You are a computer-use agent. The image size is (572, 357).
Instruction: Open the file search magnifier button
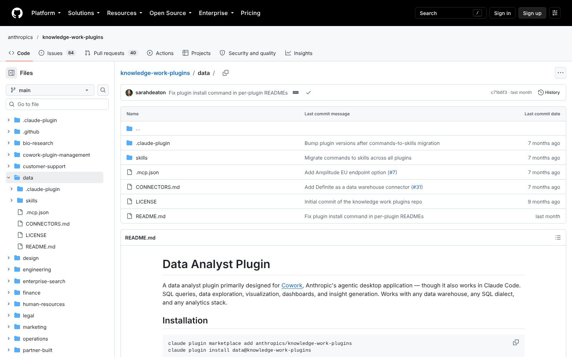pos(103,90)
